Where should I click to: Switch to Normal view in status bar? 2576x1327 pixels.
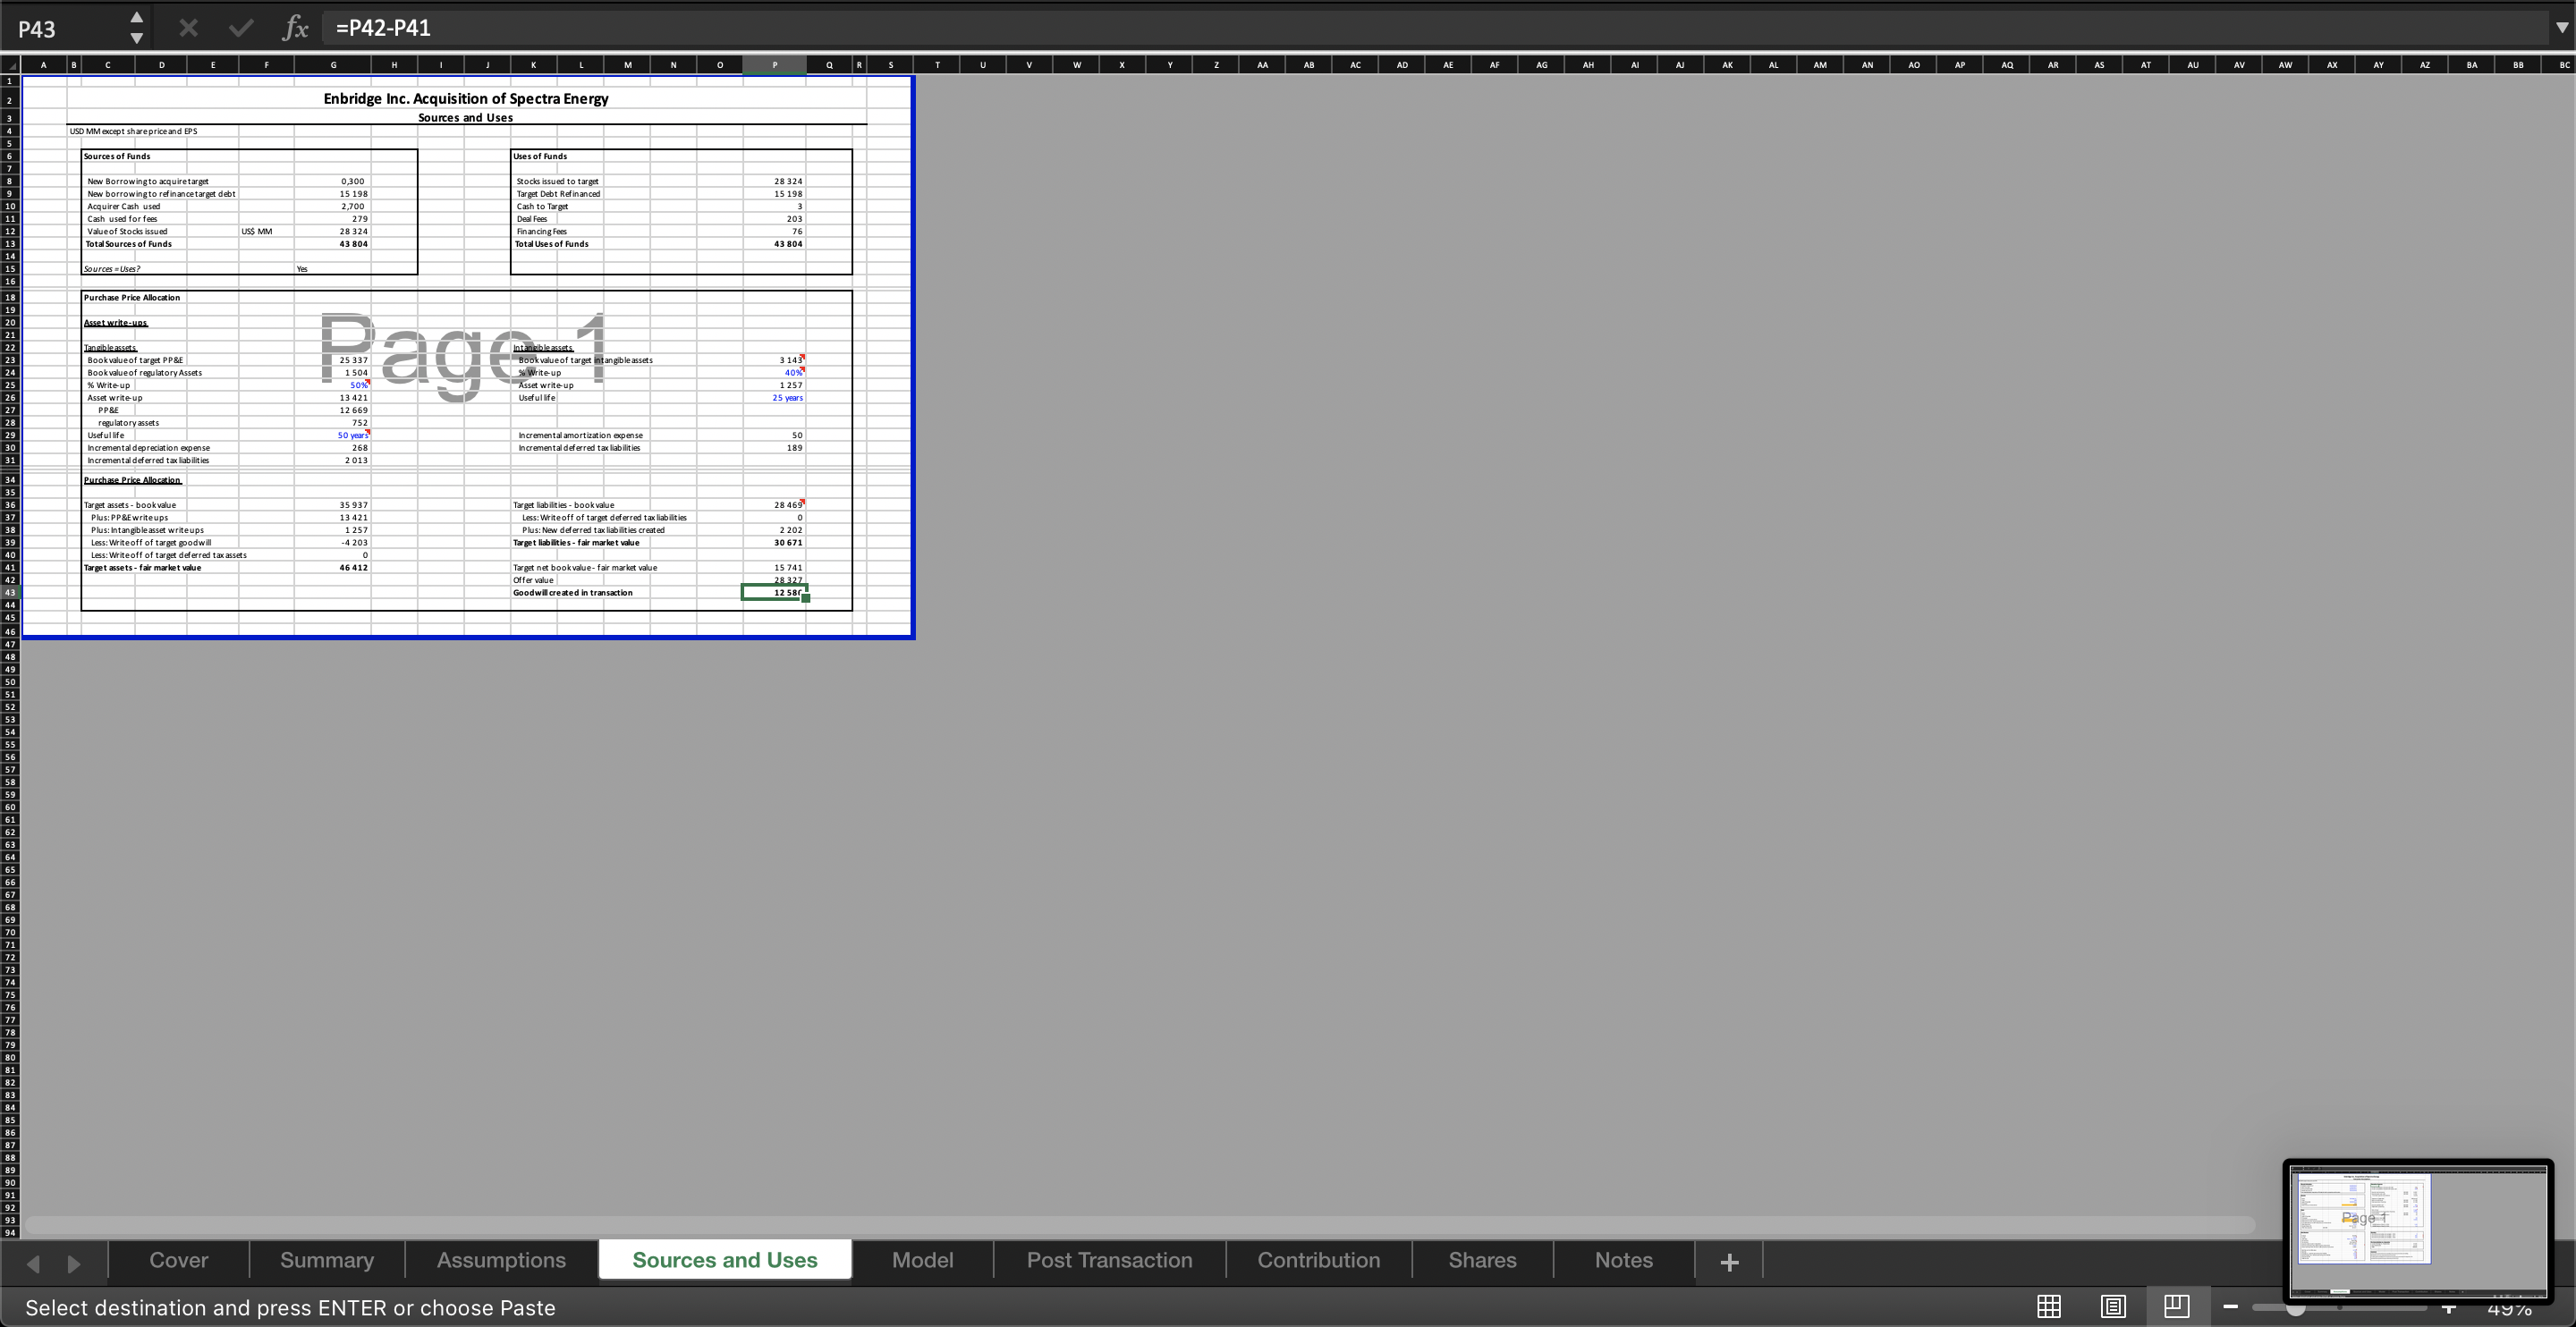(2049, 1306)
